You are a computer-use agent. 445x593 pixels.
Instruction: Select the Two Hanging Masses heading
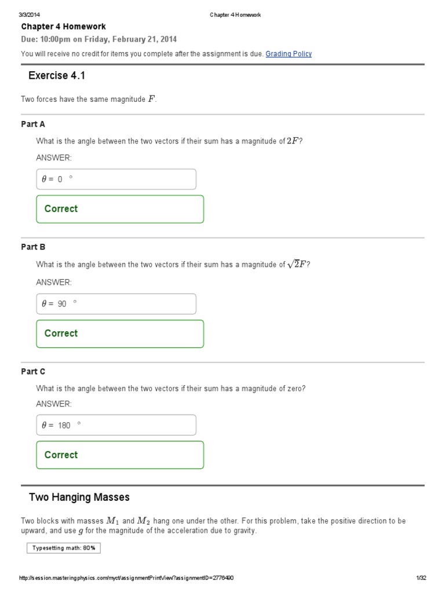[x=79, y=497]
